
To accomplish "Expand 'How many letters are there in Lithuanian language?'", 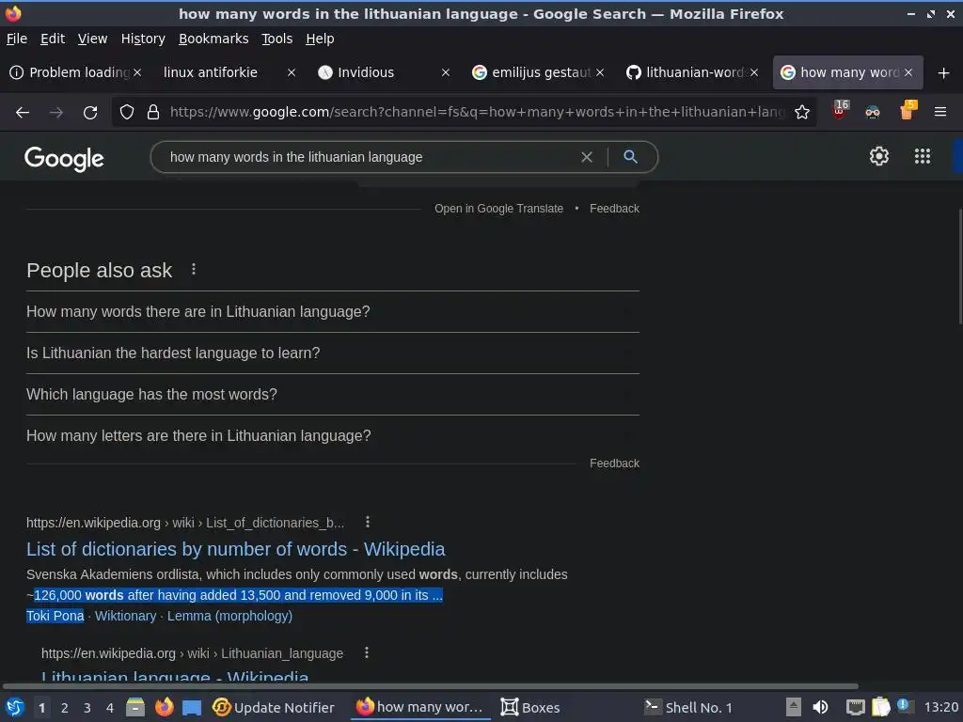I will click(332, 436).
